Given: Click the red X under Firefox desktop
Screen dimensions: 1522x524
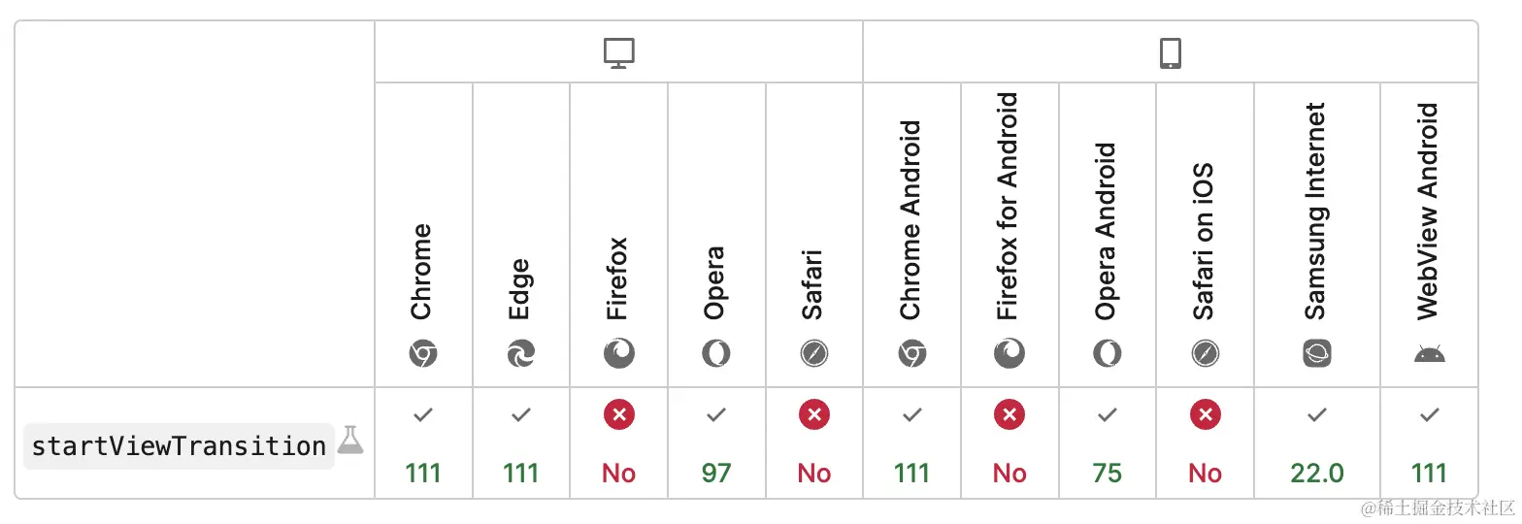Looking at the screenshot, I should click(619, 415).
